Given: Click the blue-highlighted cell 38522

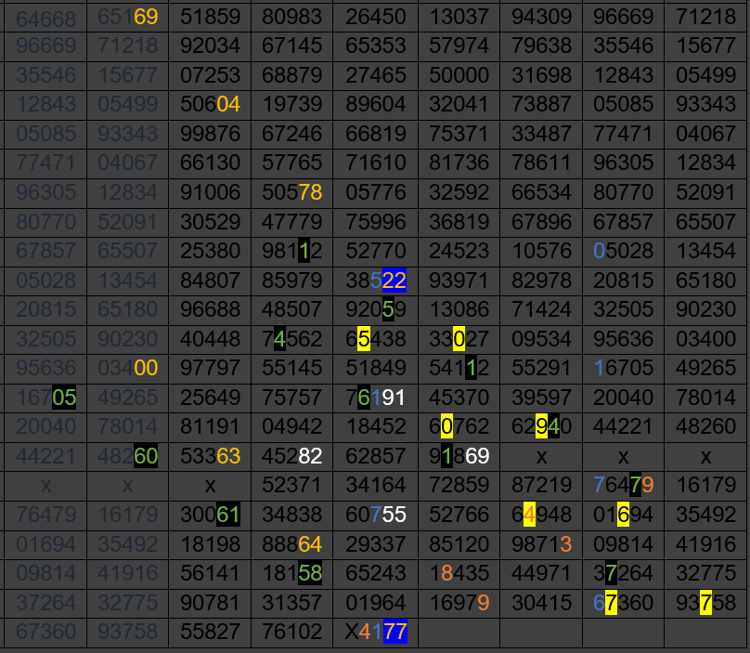Looking at the screenshot, I should click(x=375, y=281).
